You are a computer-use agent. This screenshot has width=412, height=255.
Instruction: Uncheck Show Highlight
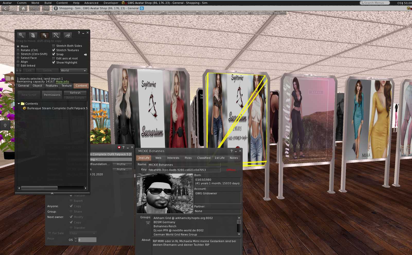(54, 62)
